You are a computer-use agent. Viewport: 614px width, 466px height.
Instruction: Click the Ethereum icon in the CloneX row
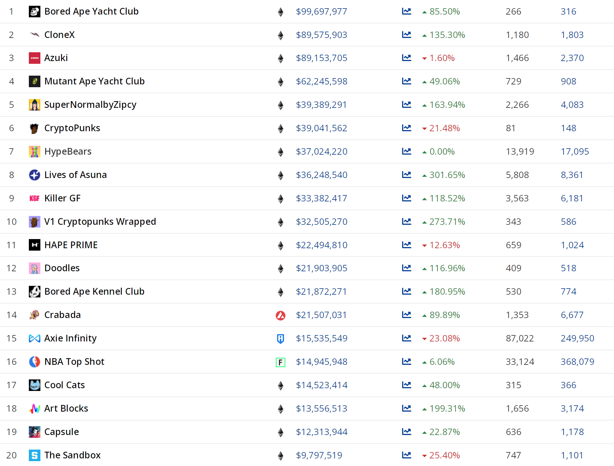281,35
